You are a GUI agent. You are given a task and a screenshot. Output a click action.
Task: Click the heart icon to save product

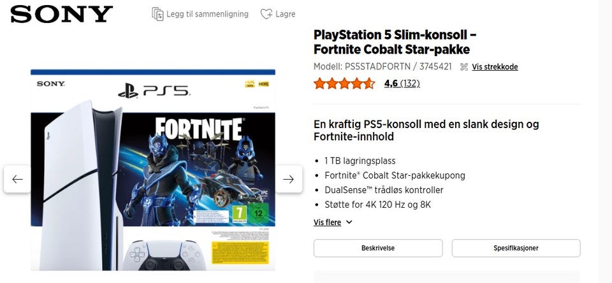(266, 14)
